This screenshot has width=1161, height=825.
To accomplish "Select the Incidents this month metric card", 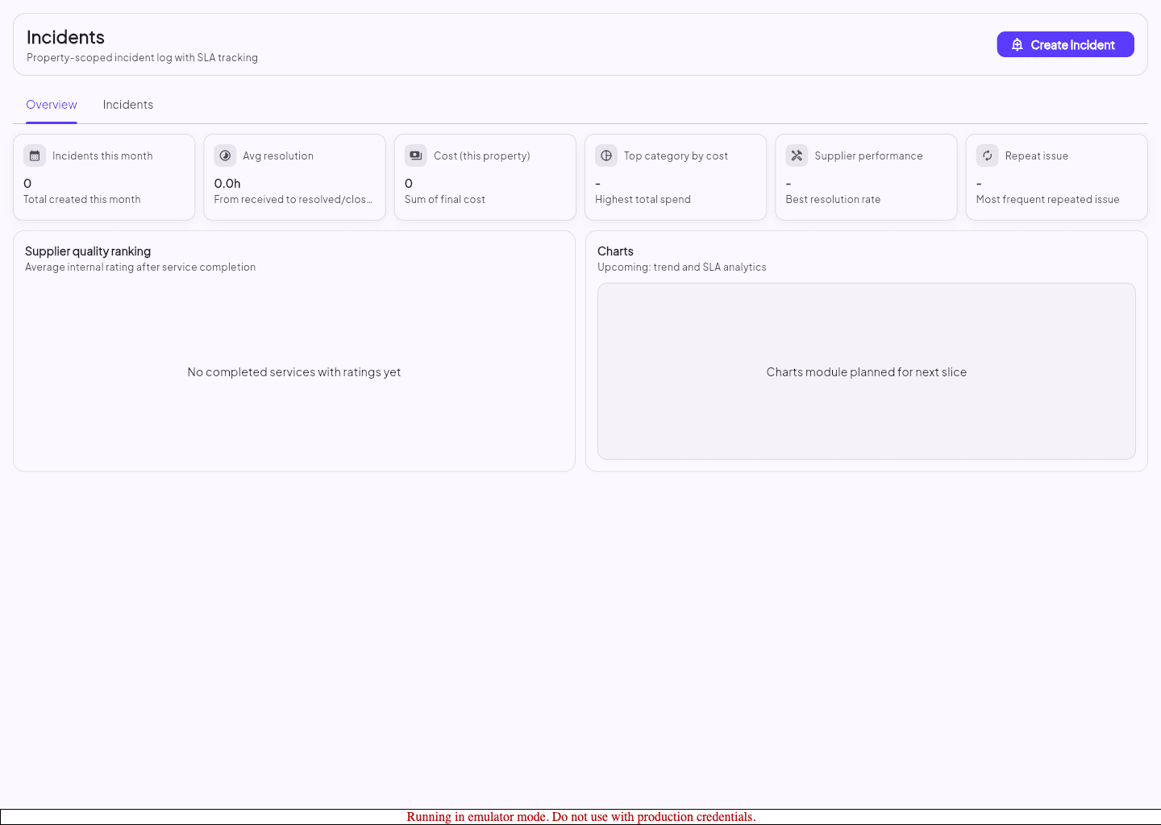I will (104, 176).
